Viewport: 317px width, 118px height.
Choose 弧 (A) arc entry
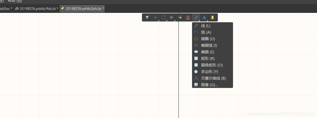coord(213,32)
